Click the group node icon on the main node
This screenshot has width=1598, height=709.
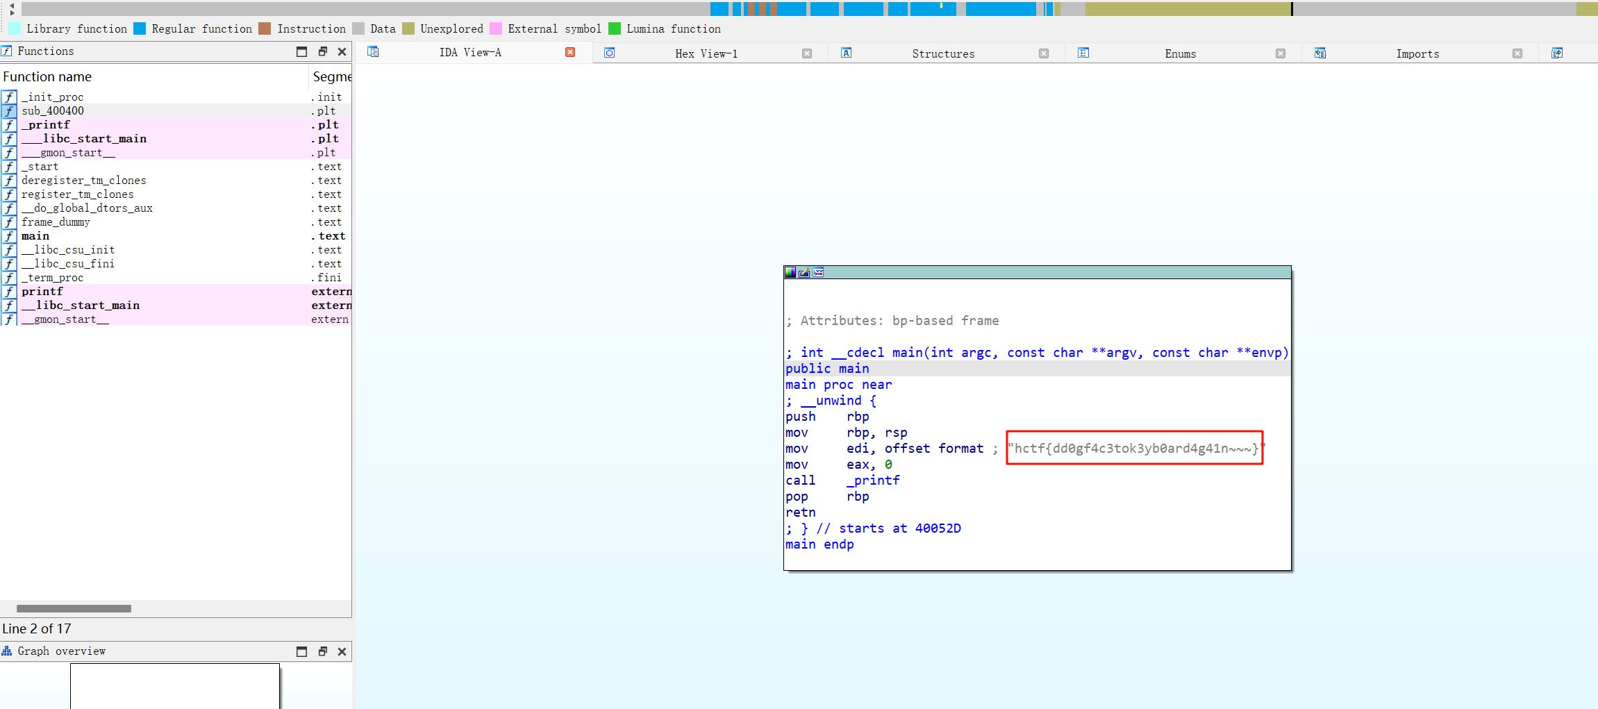[818, 272]
